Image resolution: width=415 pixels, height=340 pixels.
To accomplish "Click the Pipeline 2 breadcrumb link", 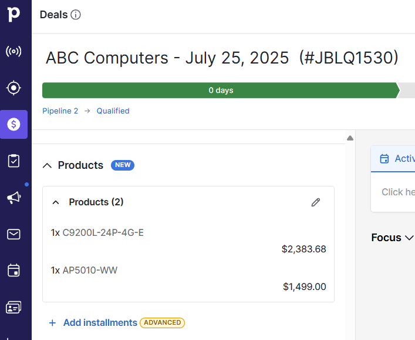I will click(x=60, y=111).
